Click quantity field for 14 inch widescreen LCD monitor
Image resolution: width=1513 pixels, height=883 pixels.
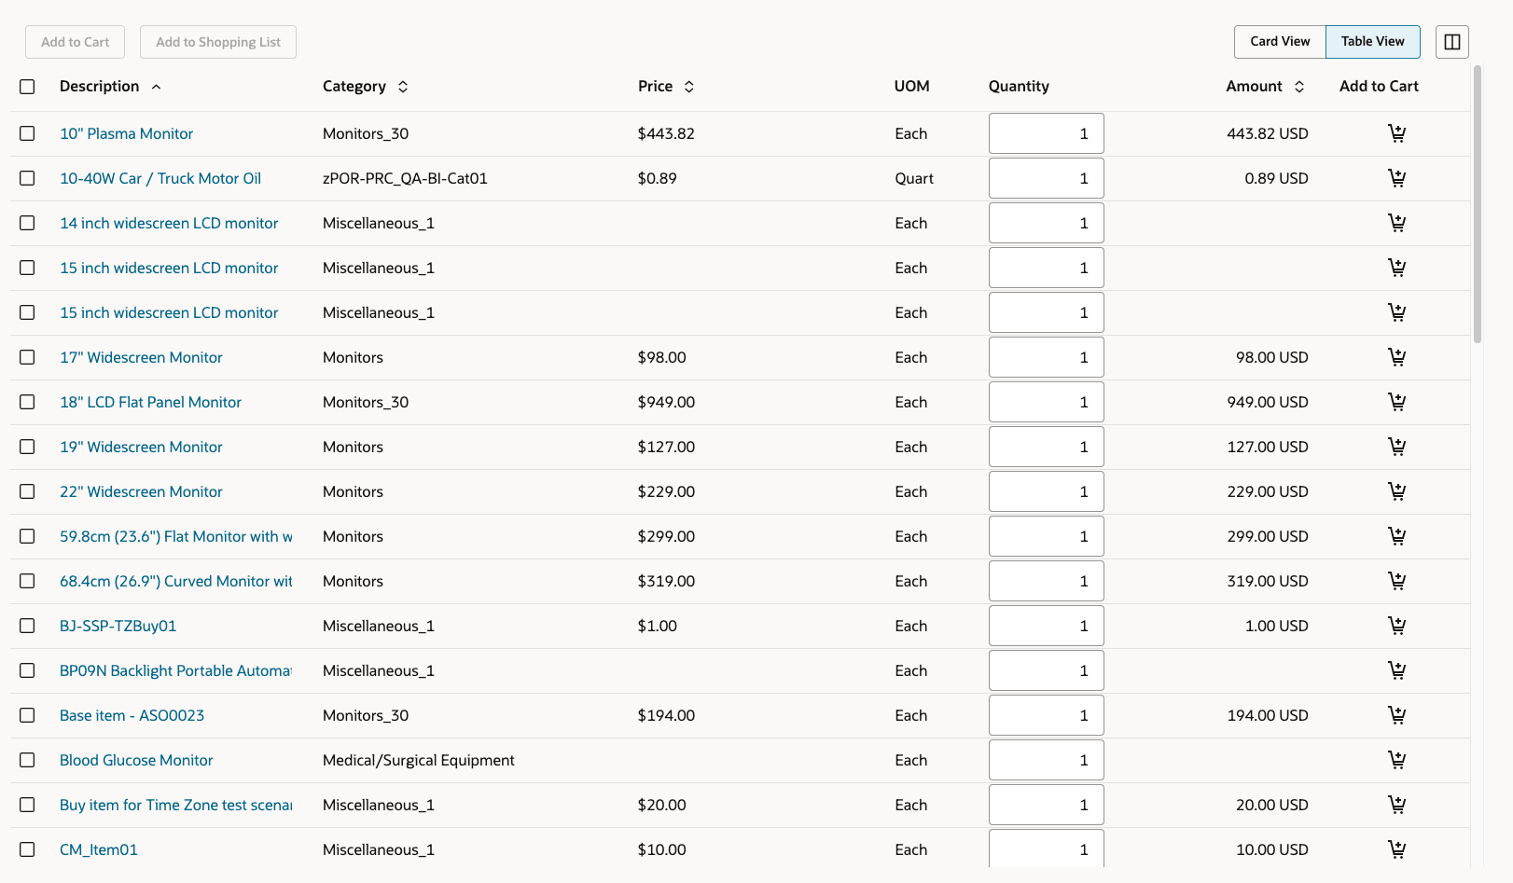click(1046, 223)
